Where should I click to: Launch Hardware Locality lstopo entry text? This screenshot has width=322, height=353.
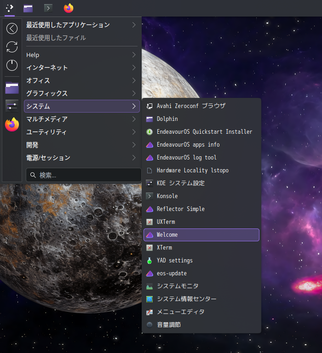(193, 171)
